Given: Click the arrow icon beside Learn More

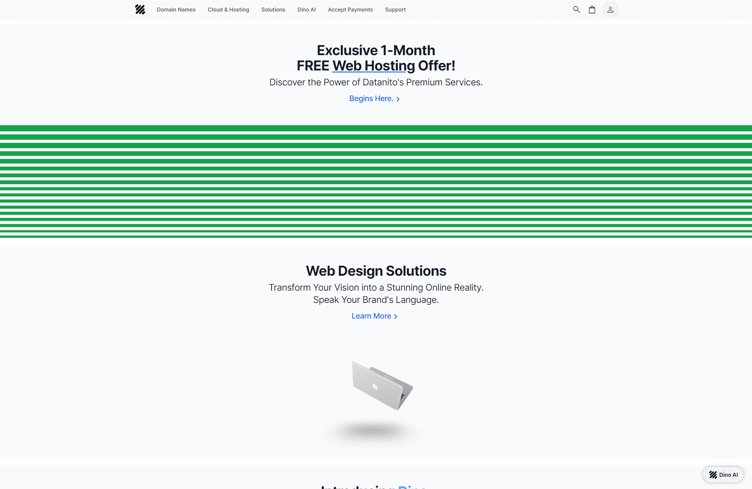Looking at the screenshot, I should (396, 316).
